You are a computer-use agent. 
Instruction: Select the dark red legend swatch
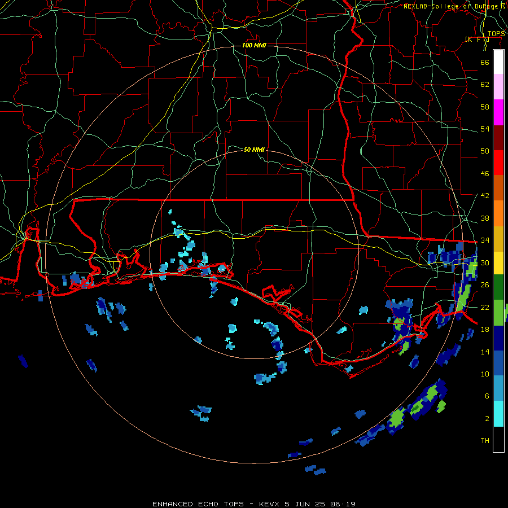point(498,138)
